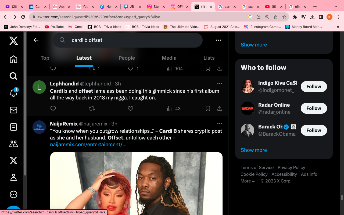Reply to the Lephhandid tweet
The height and width of the screenshot is (215, 344).
pyautogui.click(x=53, y=109)
